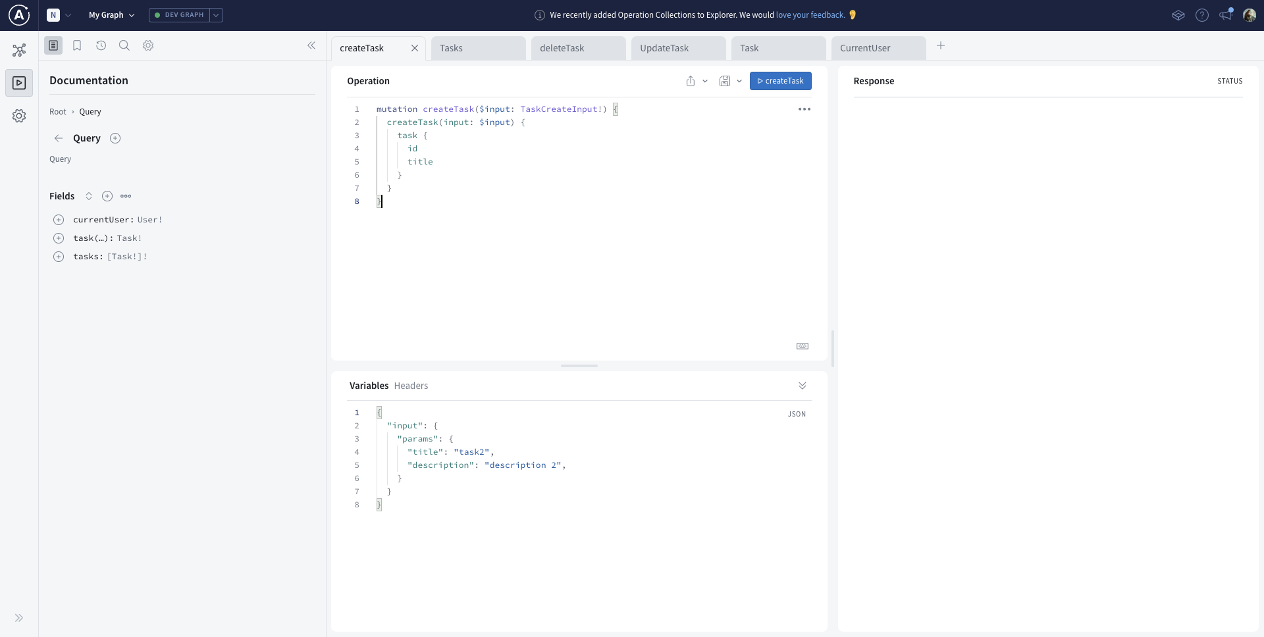This screenshot has height=637, width=1264.
Task: Open the bookmarks icon above Documentation
Action: [x=77, y=45]
